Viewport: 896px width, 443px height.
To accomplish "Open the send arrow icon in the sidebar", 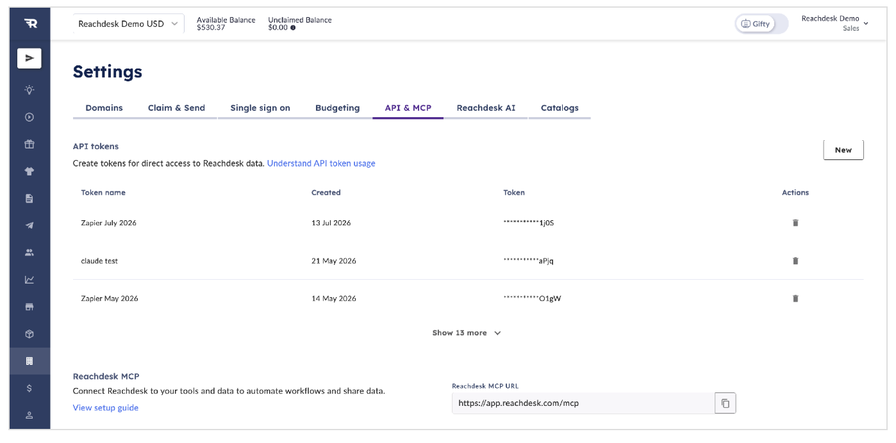I will click(x=29, y=58).
